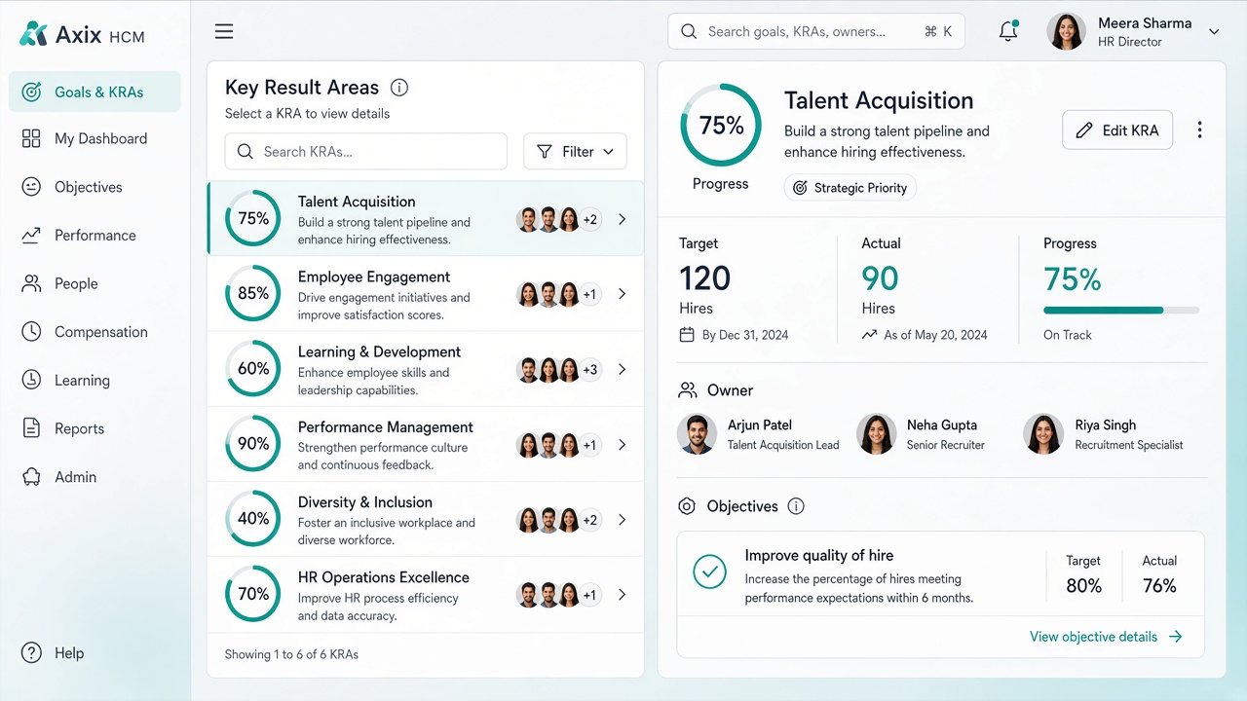
Task: Click the trend icon by As of May 20, 2024
Action: [870, 335]
